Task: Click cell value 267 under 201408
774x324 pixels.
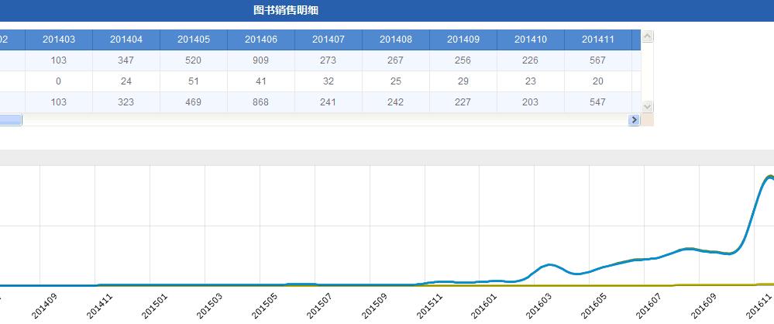Action: [395, 60]
